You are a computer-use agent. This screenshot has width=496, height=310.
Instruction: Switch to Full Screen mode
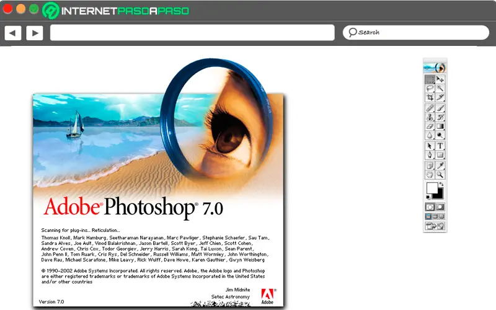441,216
